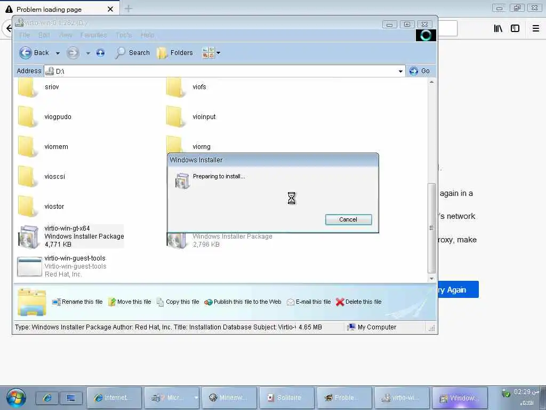Click the installer icon beside Preparing to install
The width and height of the screenshot is (546, 410).
pyautogui.click(x=182, y=180)
